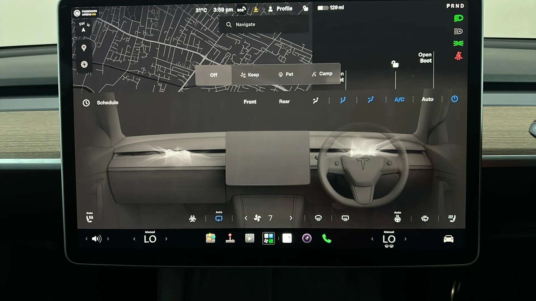Tap the red seatbelt warning indicator
The image size is (536, 301).
click(x=458, y=56)
